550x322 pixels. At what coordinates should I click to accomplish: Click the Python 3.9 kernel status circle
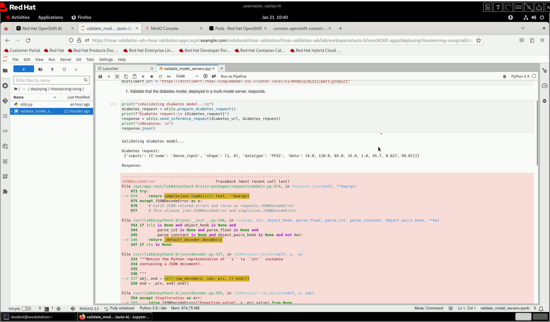pyautogui.click(x=534, y=76)
